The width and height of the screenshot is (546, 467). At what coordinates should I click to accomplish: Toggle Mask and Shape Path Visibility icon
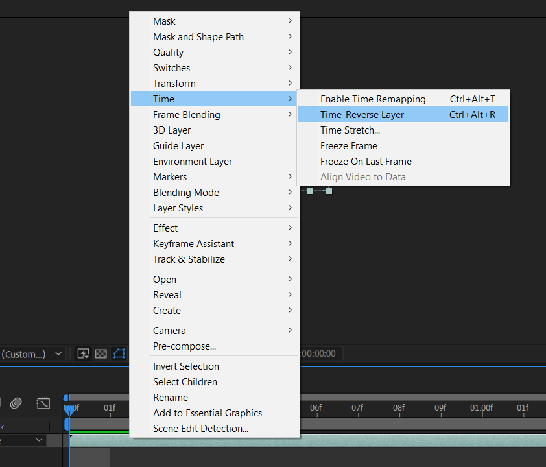point(119,354)
